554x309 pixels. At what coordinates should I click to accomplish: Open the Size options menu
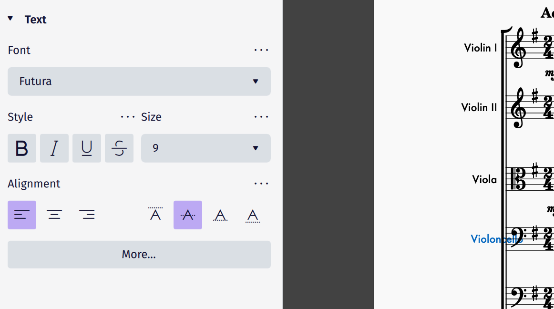(261, 116)
